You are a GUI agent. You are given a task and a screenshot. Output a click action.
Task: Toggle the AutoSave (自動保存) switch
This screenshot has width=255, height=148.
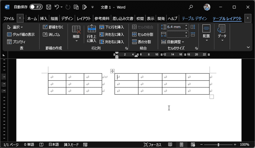[x=36, y=7]
